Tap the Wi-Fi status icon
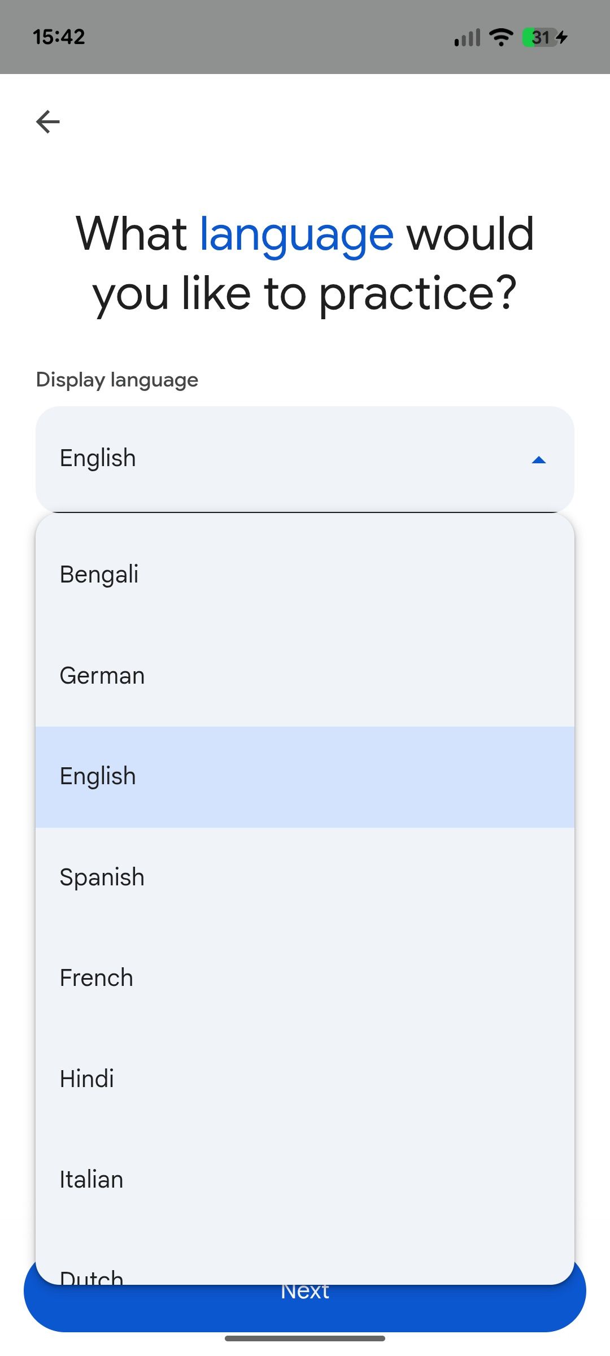Screen dimensions: 610x1356 (501, 37)
